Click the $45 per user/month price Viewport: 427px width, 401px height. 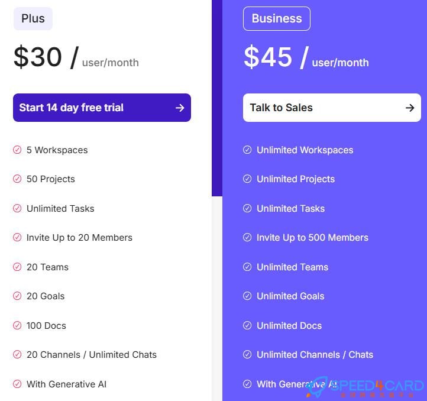(306, 57)
